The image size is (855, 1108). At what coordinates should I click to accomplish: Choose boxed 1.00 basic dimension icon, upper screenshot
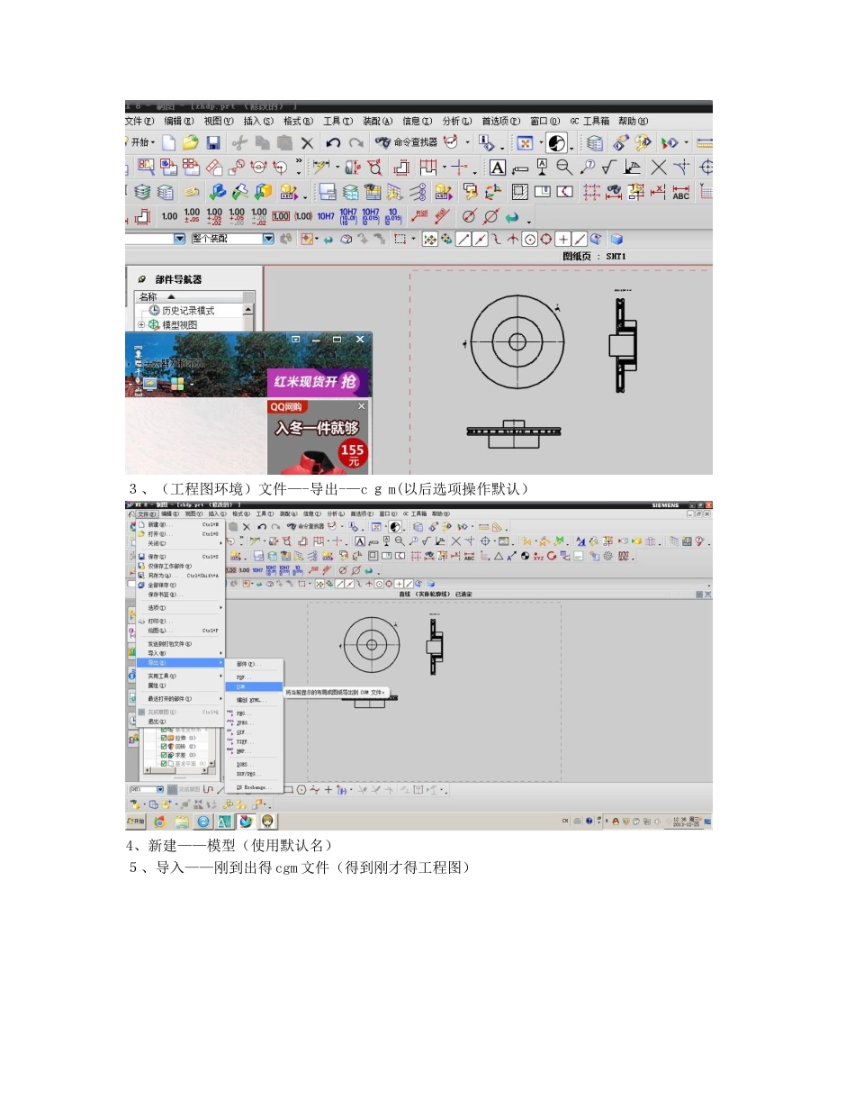[281, 216]
